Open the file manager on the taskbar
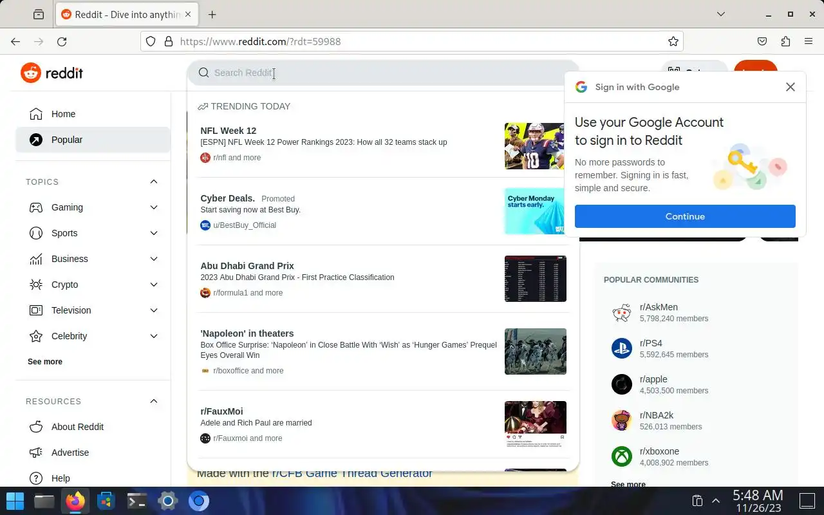The height and width of the screenshot is (515, 824). tap(44, 501)
